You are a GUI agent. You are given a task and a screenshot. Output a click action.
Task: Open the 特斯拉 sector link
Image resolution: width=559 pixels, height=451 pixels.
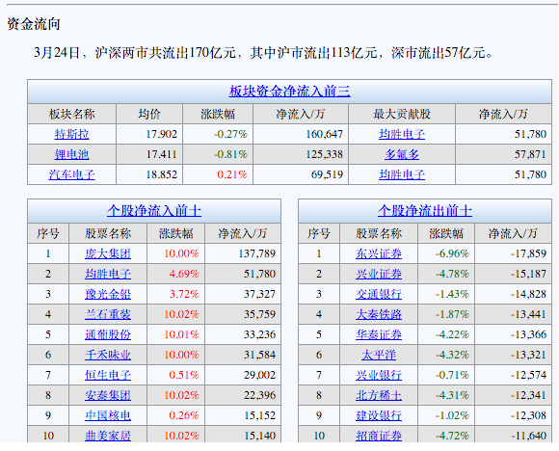(x=71, y=134)
